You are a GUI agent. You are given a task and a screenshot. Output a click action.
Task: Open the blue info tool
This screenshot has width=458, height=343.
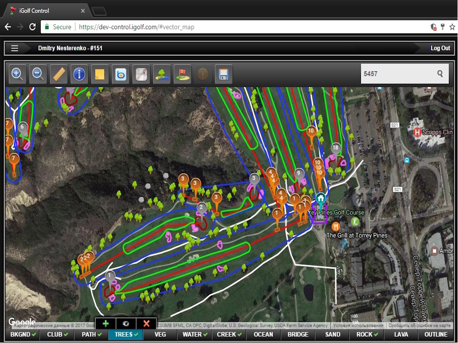click(x=79, y=74)
